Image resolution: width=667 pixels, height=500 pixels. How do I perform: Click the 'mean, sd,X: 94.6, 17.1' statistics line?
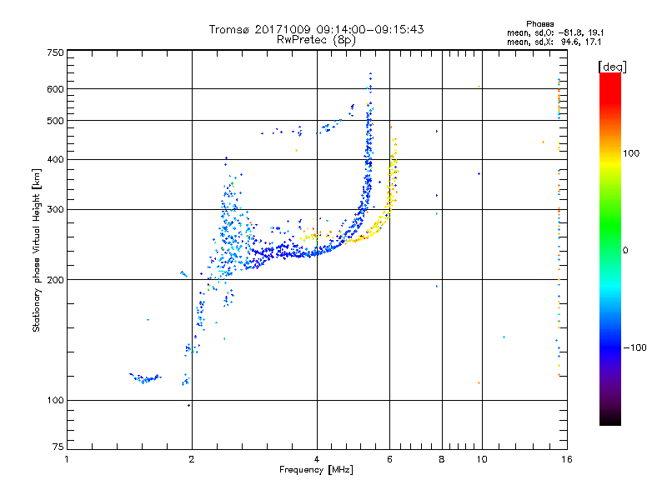[554, 42]
